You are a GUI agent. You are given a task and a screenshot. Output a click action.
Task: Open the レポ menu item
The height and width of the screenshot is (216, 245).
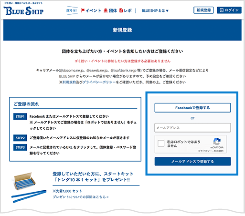coord(128,10)
